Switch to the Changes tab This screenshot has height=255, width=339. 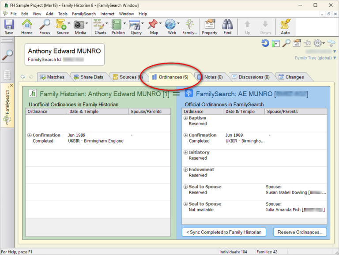pyautogui.click(x=291, y=77)
